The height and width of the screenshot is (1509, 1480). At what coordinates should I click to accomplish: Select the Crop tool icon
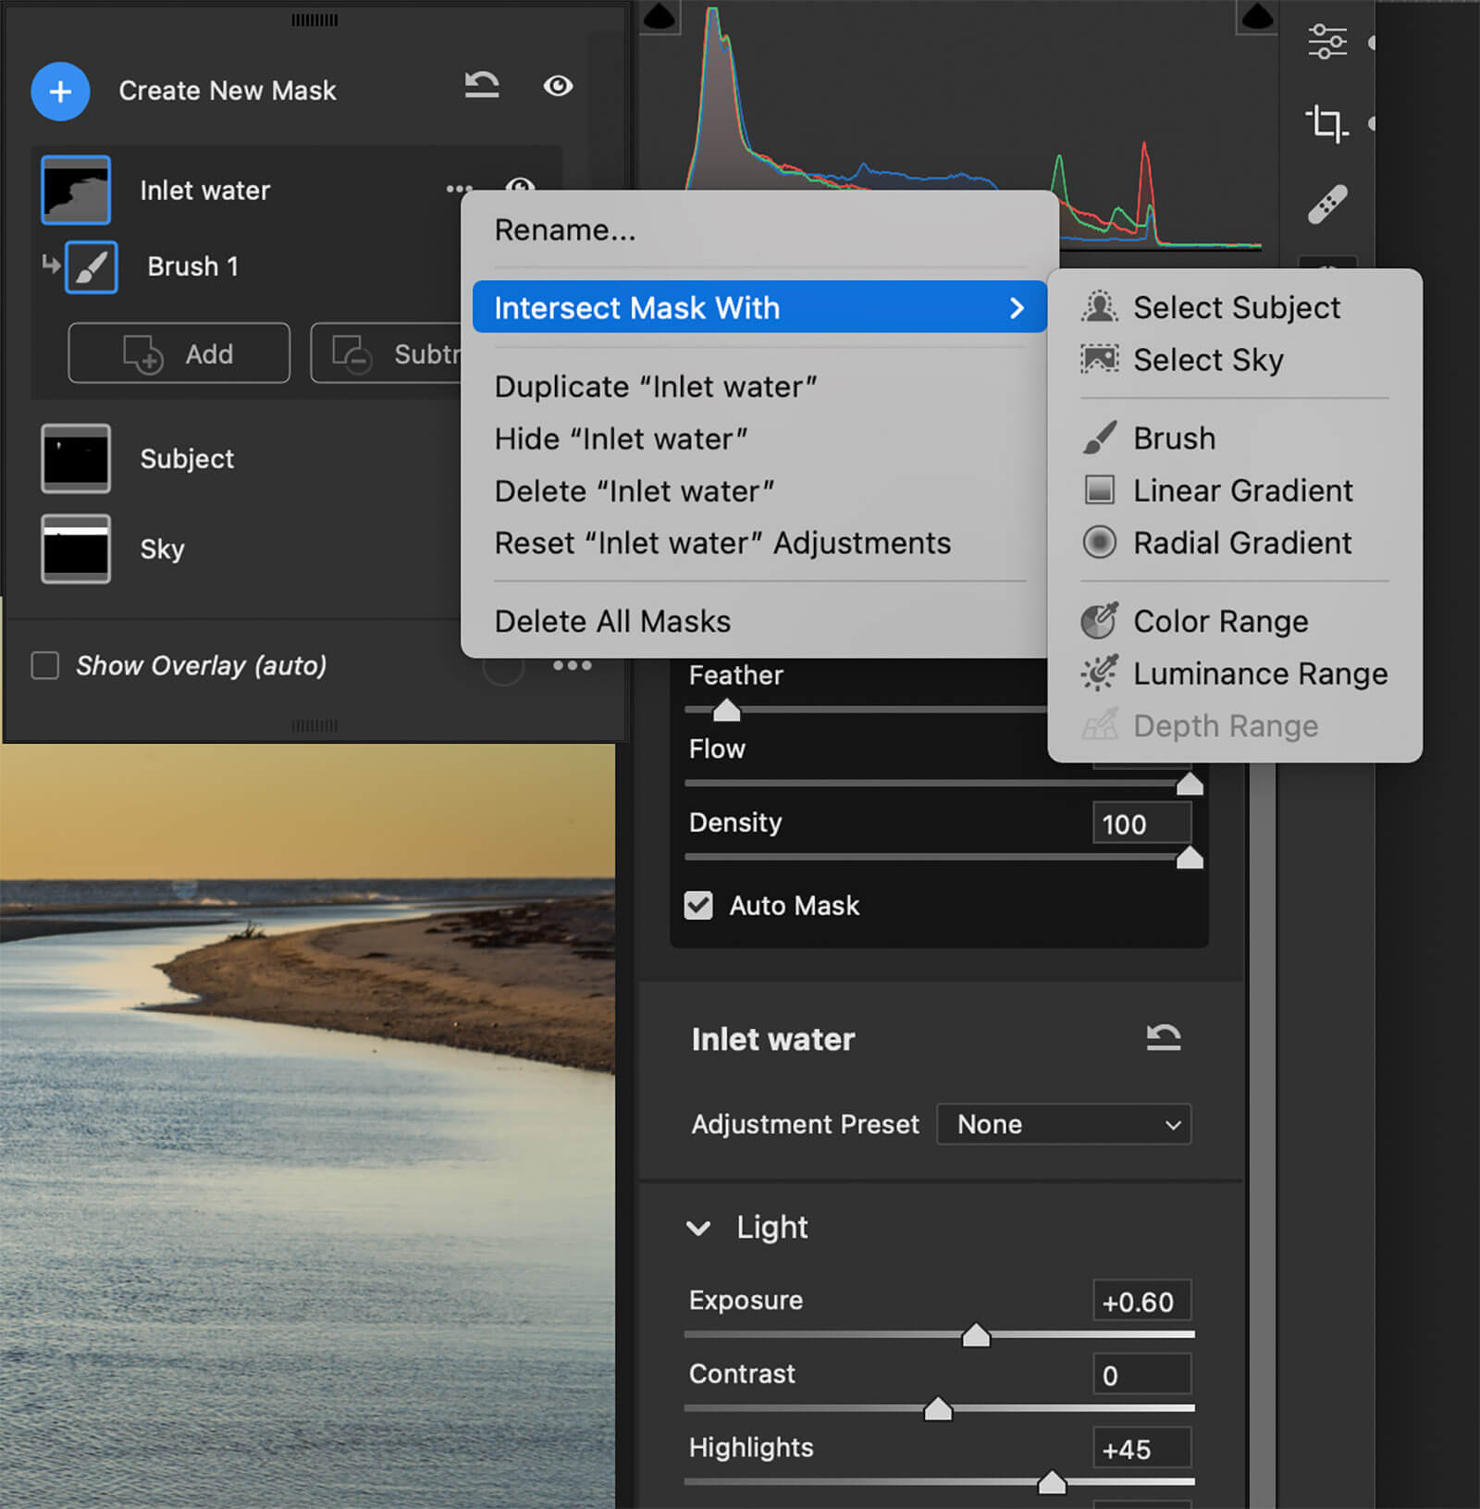[x=1326, y=123]
